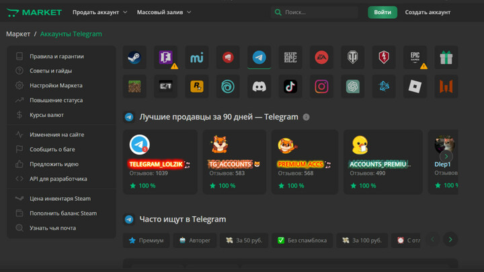Select the World of Tanks category icon
The height and width of the screenshot is (272, 484).
pyautogui.click(x=353, y=57)
